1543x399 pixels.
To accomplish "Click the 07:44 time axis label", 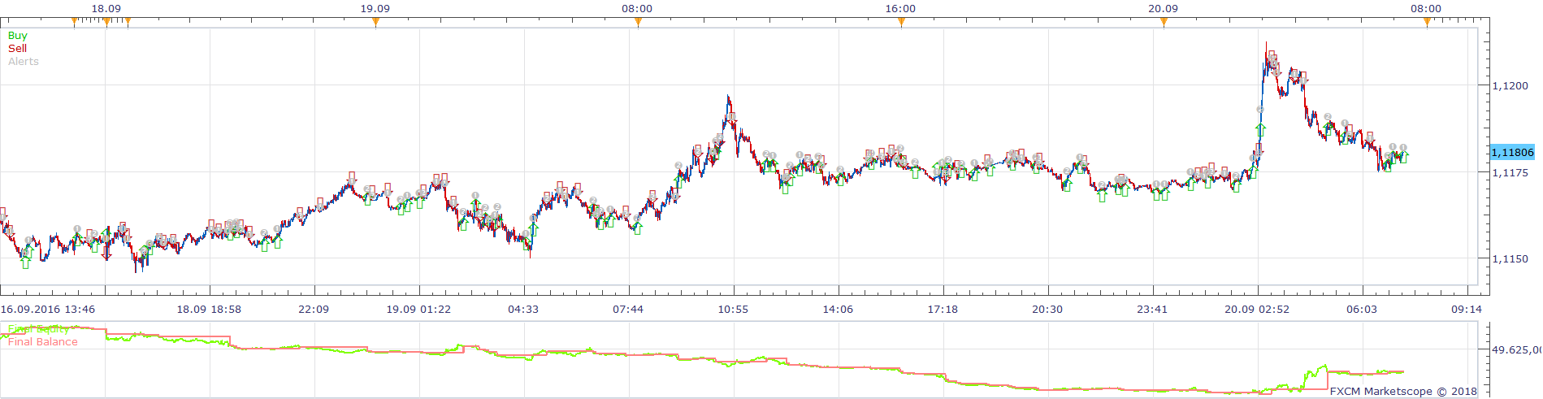I will click(628, 310).
